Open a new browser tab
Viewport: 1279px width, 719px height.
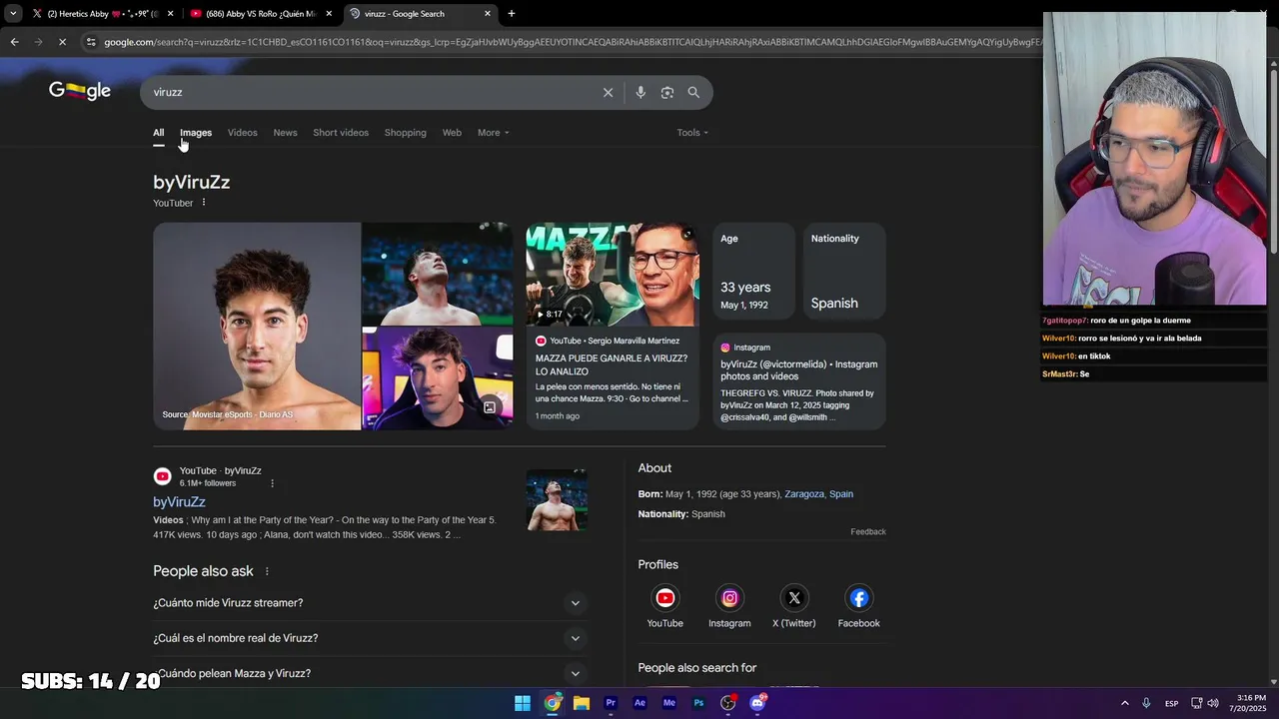coord(512,14)
